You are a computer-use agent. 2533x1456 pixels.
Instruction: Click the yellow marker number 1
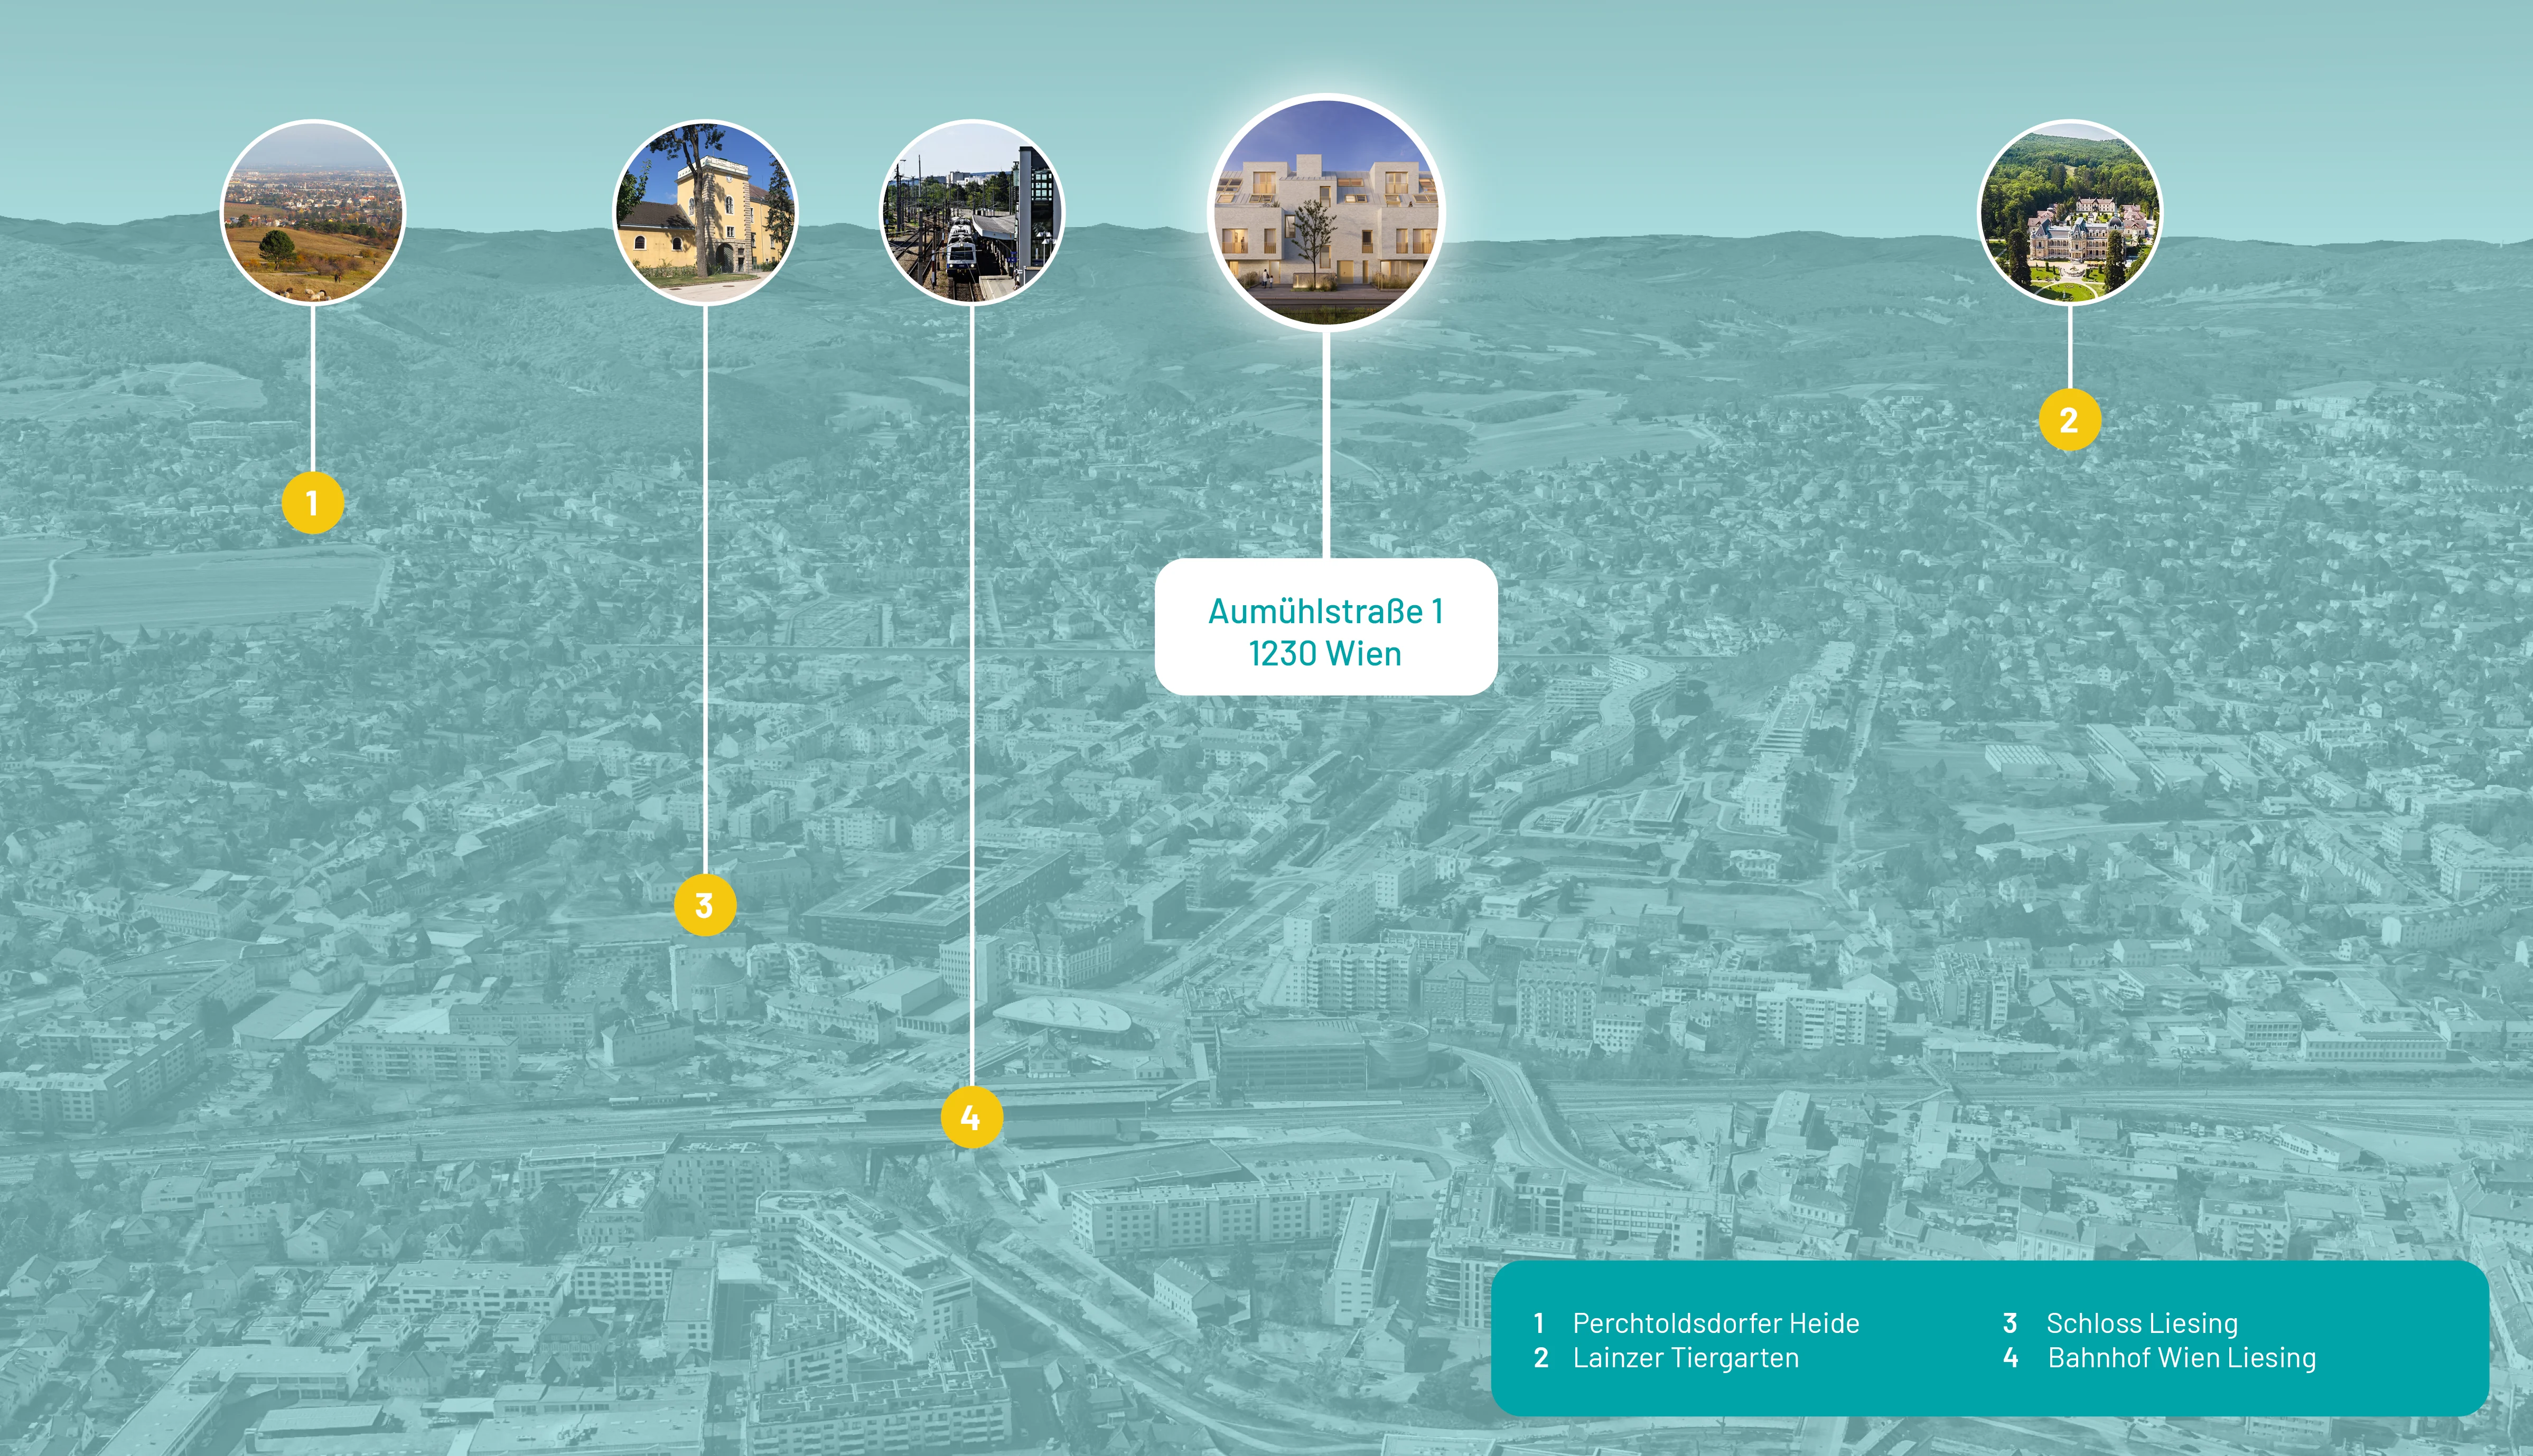312,503
